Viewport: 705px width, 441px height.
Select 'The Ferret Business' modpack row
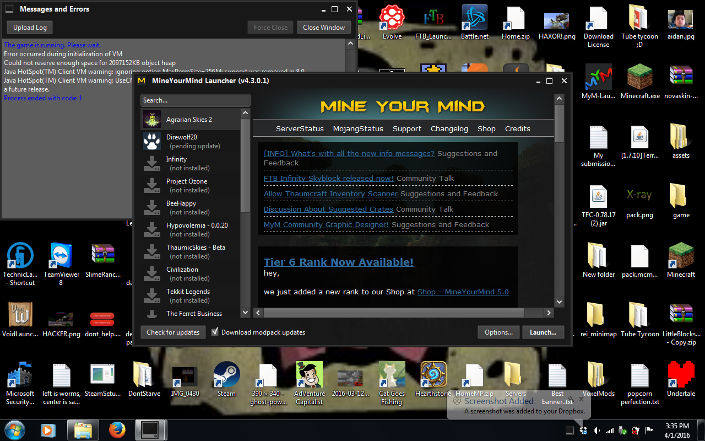point(191,314)
